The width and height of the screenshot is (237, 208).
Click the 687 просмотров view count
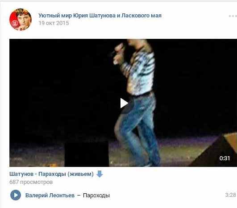point(31,182)
